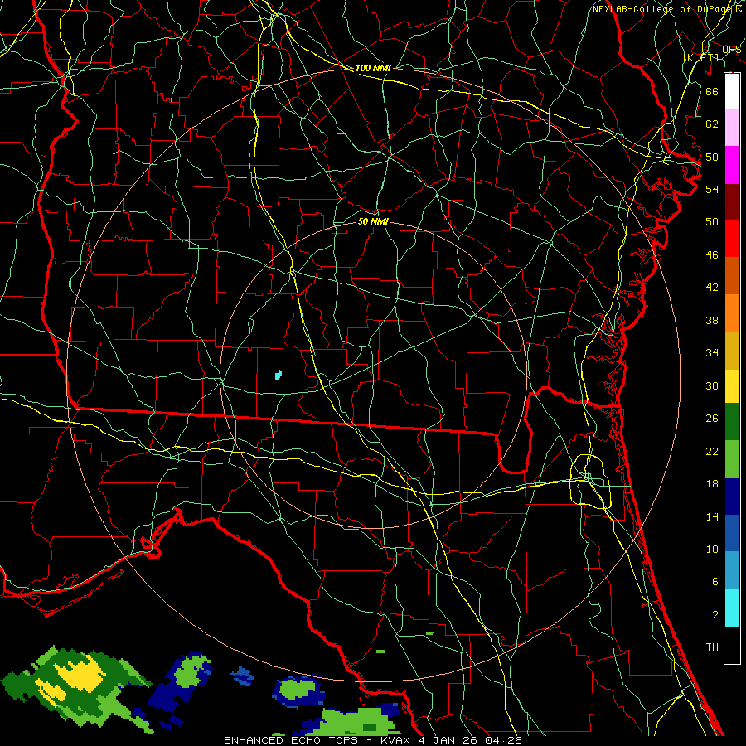
Task: Click the legend value "30"
Action: (712, 385)
